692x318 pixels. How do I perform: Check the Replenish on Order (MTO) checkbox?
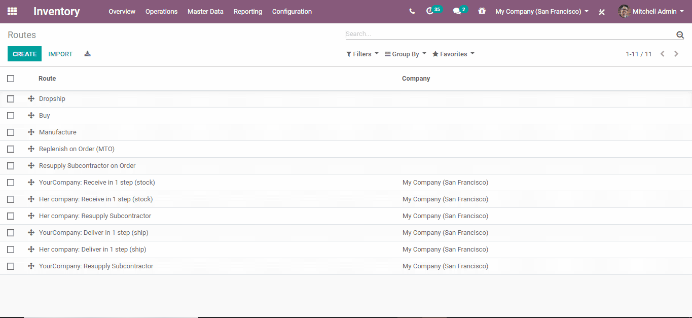point(11,149)
